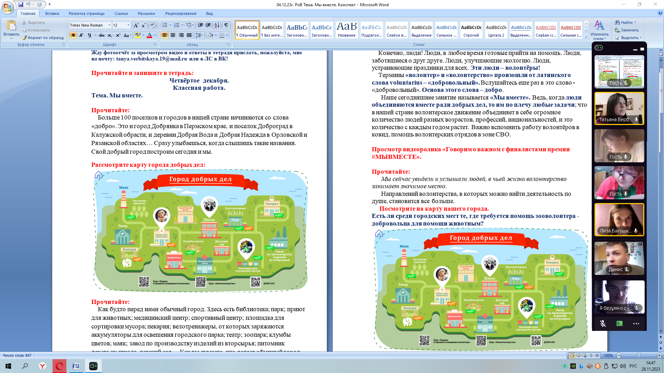Open Word help question mark icon
The width and height of the screenshot is (664, 373).
tap(660, 13)
